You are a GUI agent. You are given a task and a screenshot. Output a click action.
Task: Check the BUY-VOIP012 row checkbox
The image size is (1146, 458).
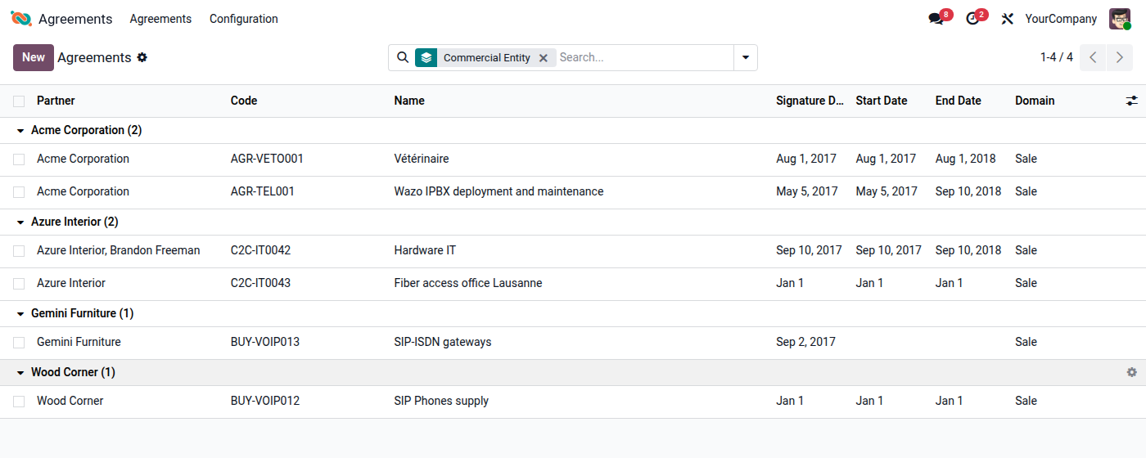click(x=19, y=402)
